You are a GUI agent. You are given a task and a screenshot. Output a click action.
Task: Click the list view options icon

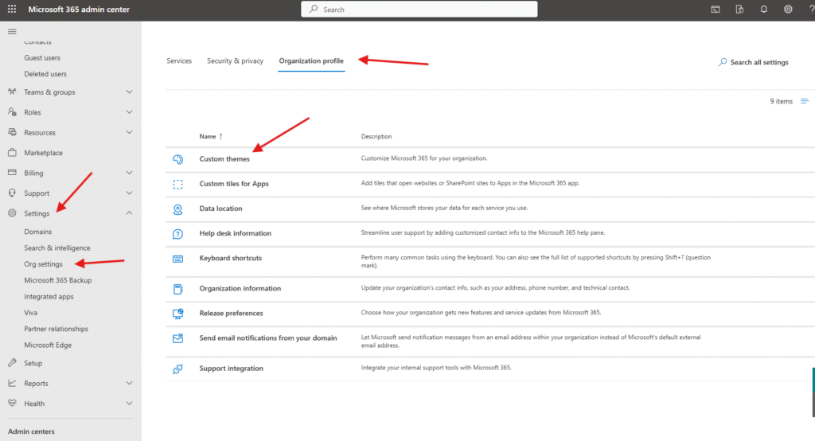click(x=805, y=101)
